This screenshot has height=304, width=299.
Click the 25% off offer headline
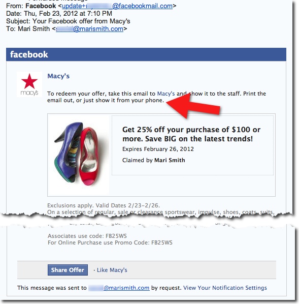click(x=191, y=134)
